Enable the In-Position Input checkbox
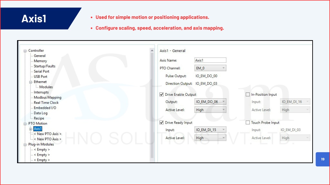330x185 pixels. (248, 94)
